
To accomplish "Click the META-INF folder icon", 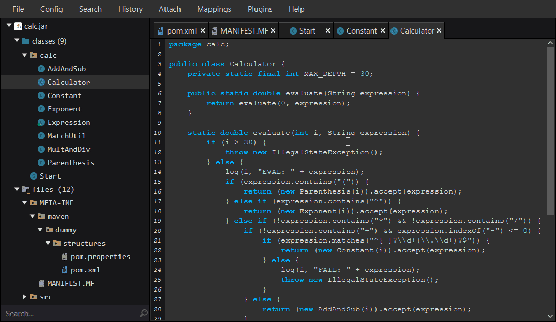I will [x=34, y=203].
